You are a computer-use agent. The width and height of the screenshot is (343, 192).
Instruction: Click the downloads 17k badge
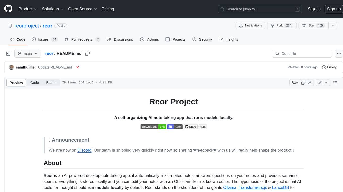(x=153, y=127)
